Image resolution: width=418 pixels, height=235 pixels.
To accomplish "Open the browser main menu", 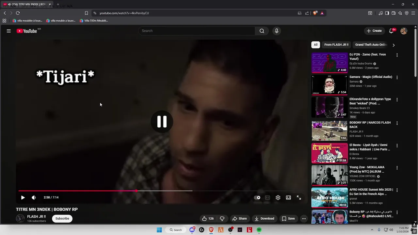I will coord(413,13).
